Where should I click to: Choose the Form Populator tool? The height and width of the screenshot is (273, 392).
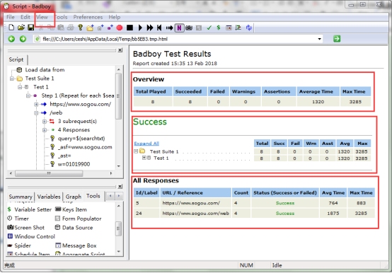tap(79, 219)
